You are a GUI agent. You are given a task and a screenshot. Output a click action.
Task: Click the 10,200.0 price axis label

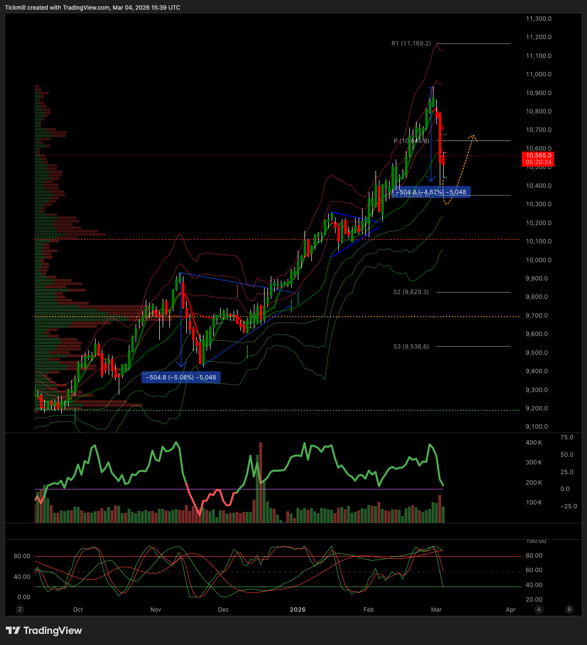(539, 223)
